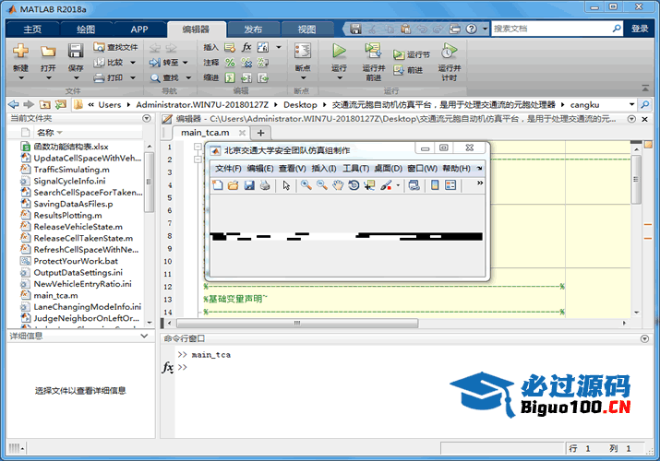660x461 pixels.
Task: Open the 打开 dropdown arrow
Action: point(48,78)
